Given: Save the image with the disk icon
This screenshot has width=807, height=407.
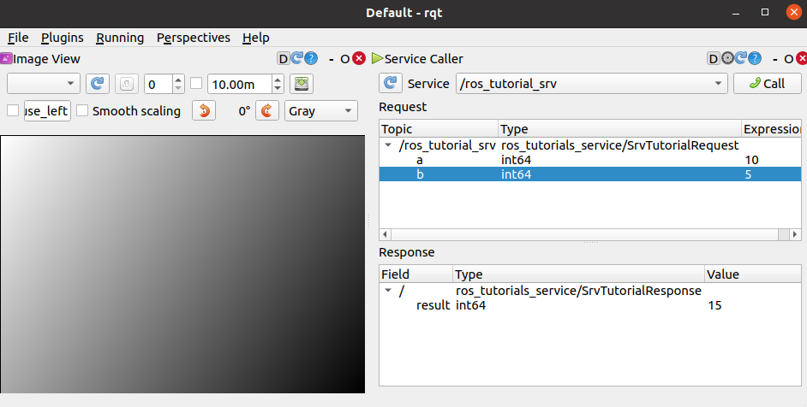Looking at the screenshot, I should coord(302,84).
